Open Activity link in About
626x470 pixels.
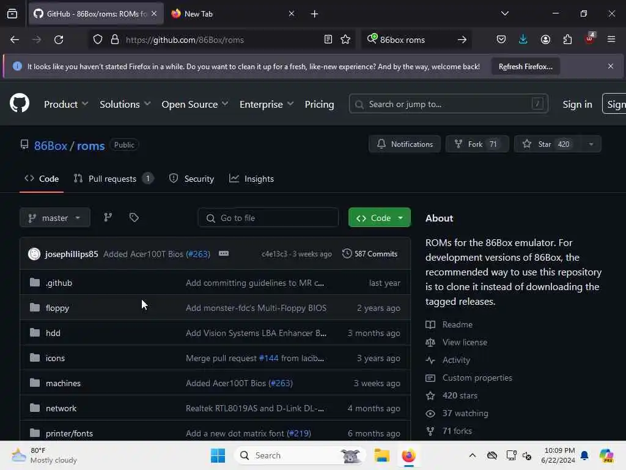tap(456, 360)
